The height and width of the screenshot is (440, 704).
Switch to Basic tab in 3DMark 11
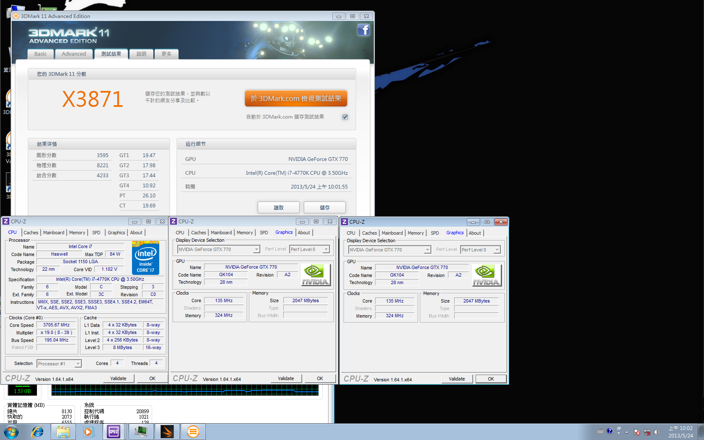[x=41, y=54]
